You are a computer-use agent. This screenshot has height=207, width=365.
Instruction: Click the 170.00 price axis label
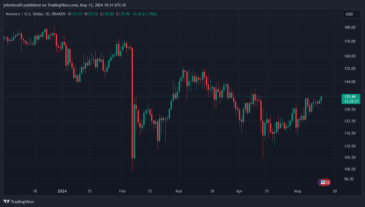[x=350, y=41]
